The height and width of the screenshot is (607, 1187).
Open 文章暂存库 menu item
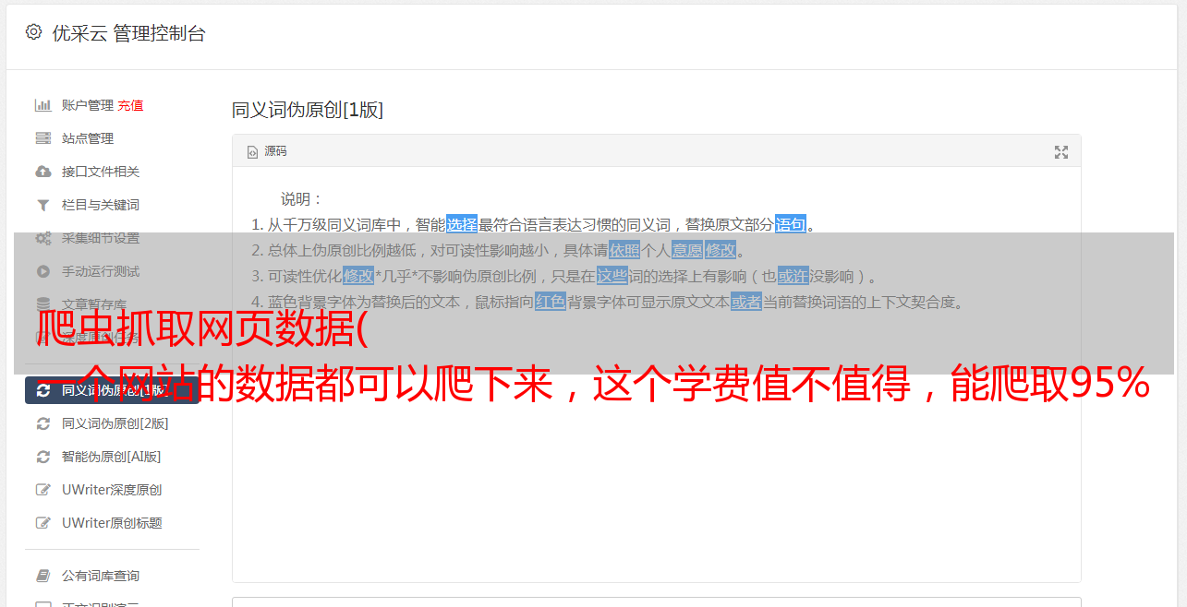point(94,304)
